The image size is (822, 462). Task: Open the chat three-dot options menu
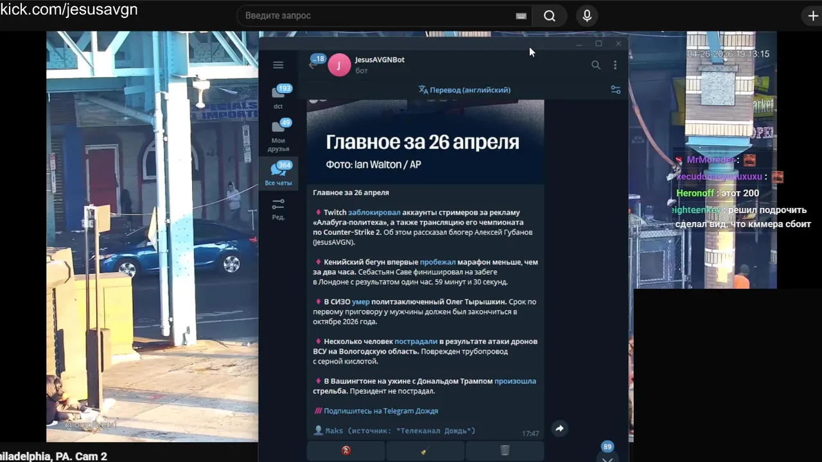(x=615, y=65)
